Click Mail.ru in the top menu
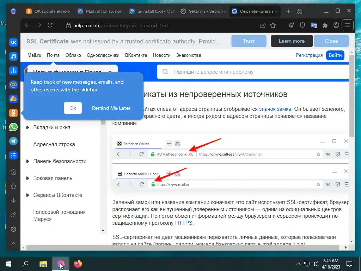The image size is (361, 271). point(34,55)
